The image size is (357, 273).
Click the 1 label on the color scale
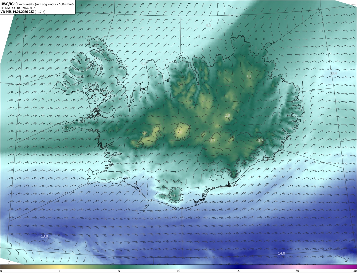click(60, 271)
